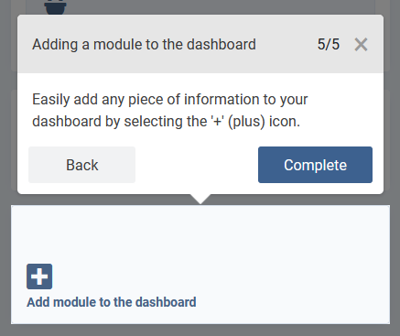
Task: Click the dimmed card behind the popup's left edge
Action: pos(14,140)
